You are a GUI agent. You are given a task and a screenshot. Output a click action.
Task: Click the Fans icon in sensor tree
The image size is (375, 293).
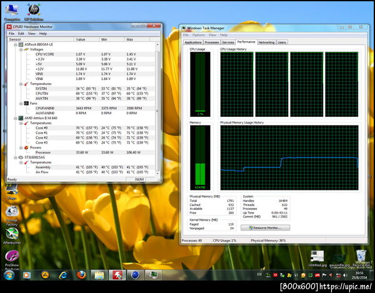tap(26, 103)
